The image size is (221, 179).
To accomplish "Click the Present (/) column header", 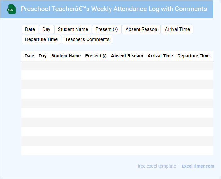I will coord(96,56).
